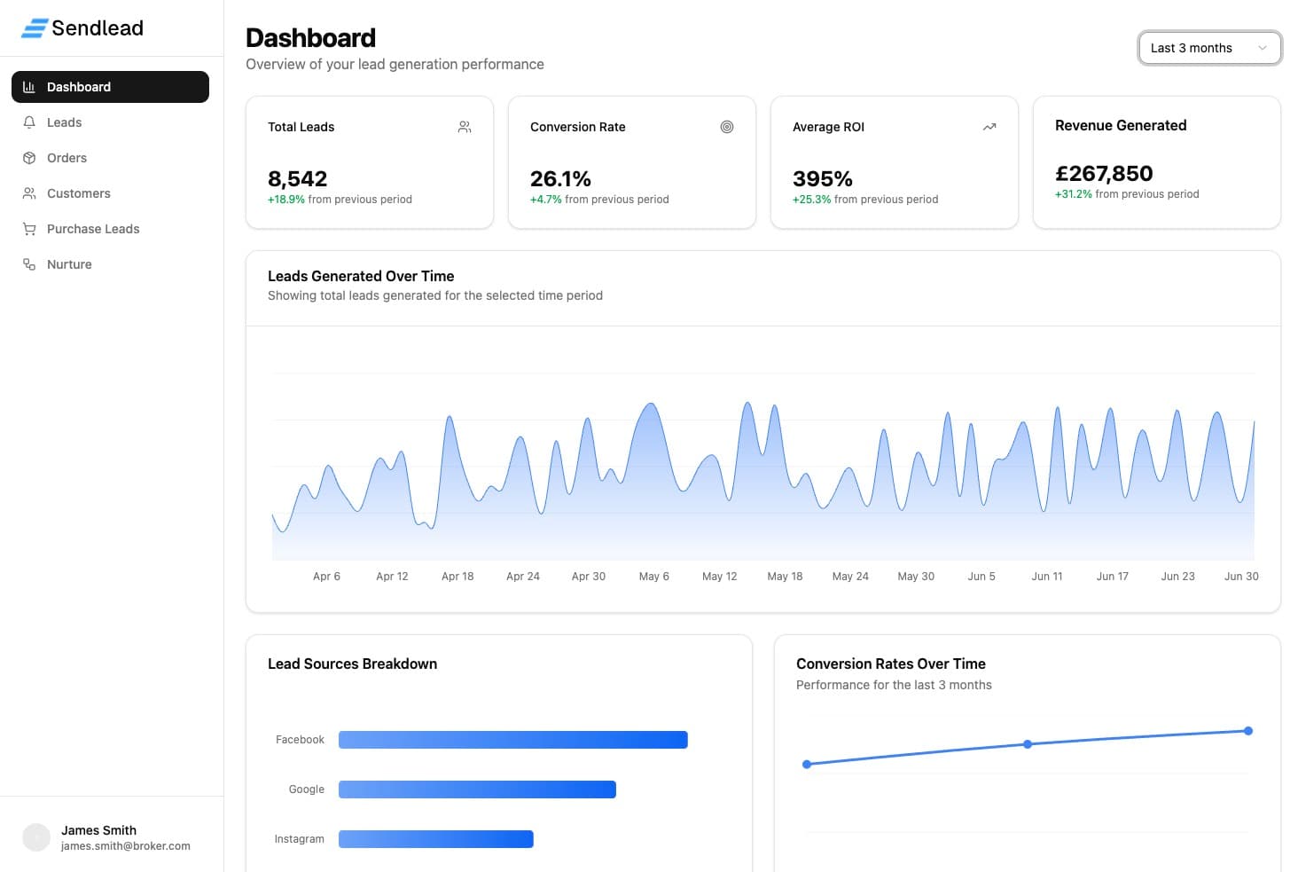
Task: Click the Dashboard heading
Action: (x=310, y=37)
